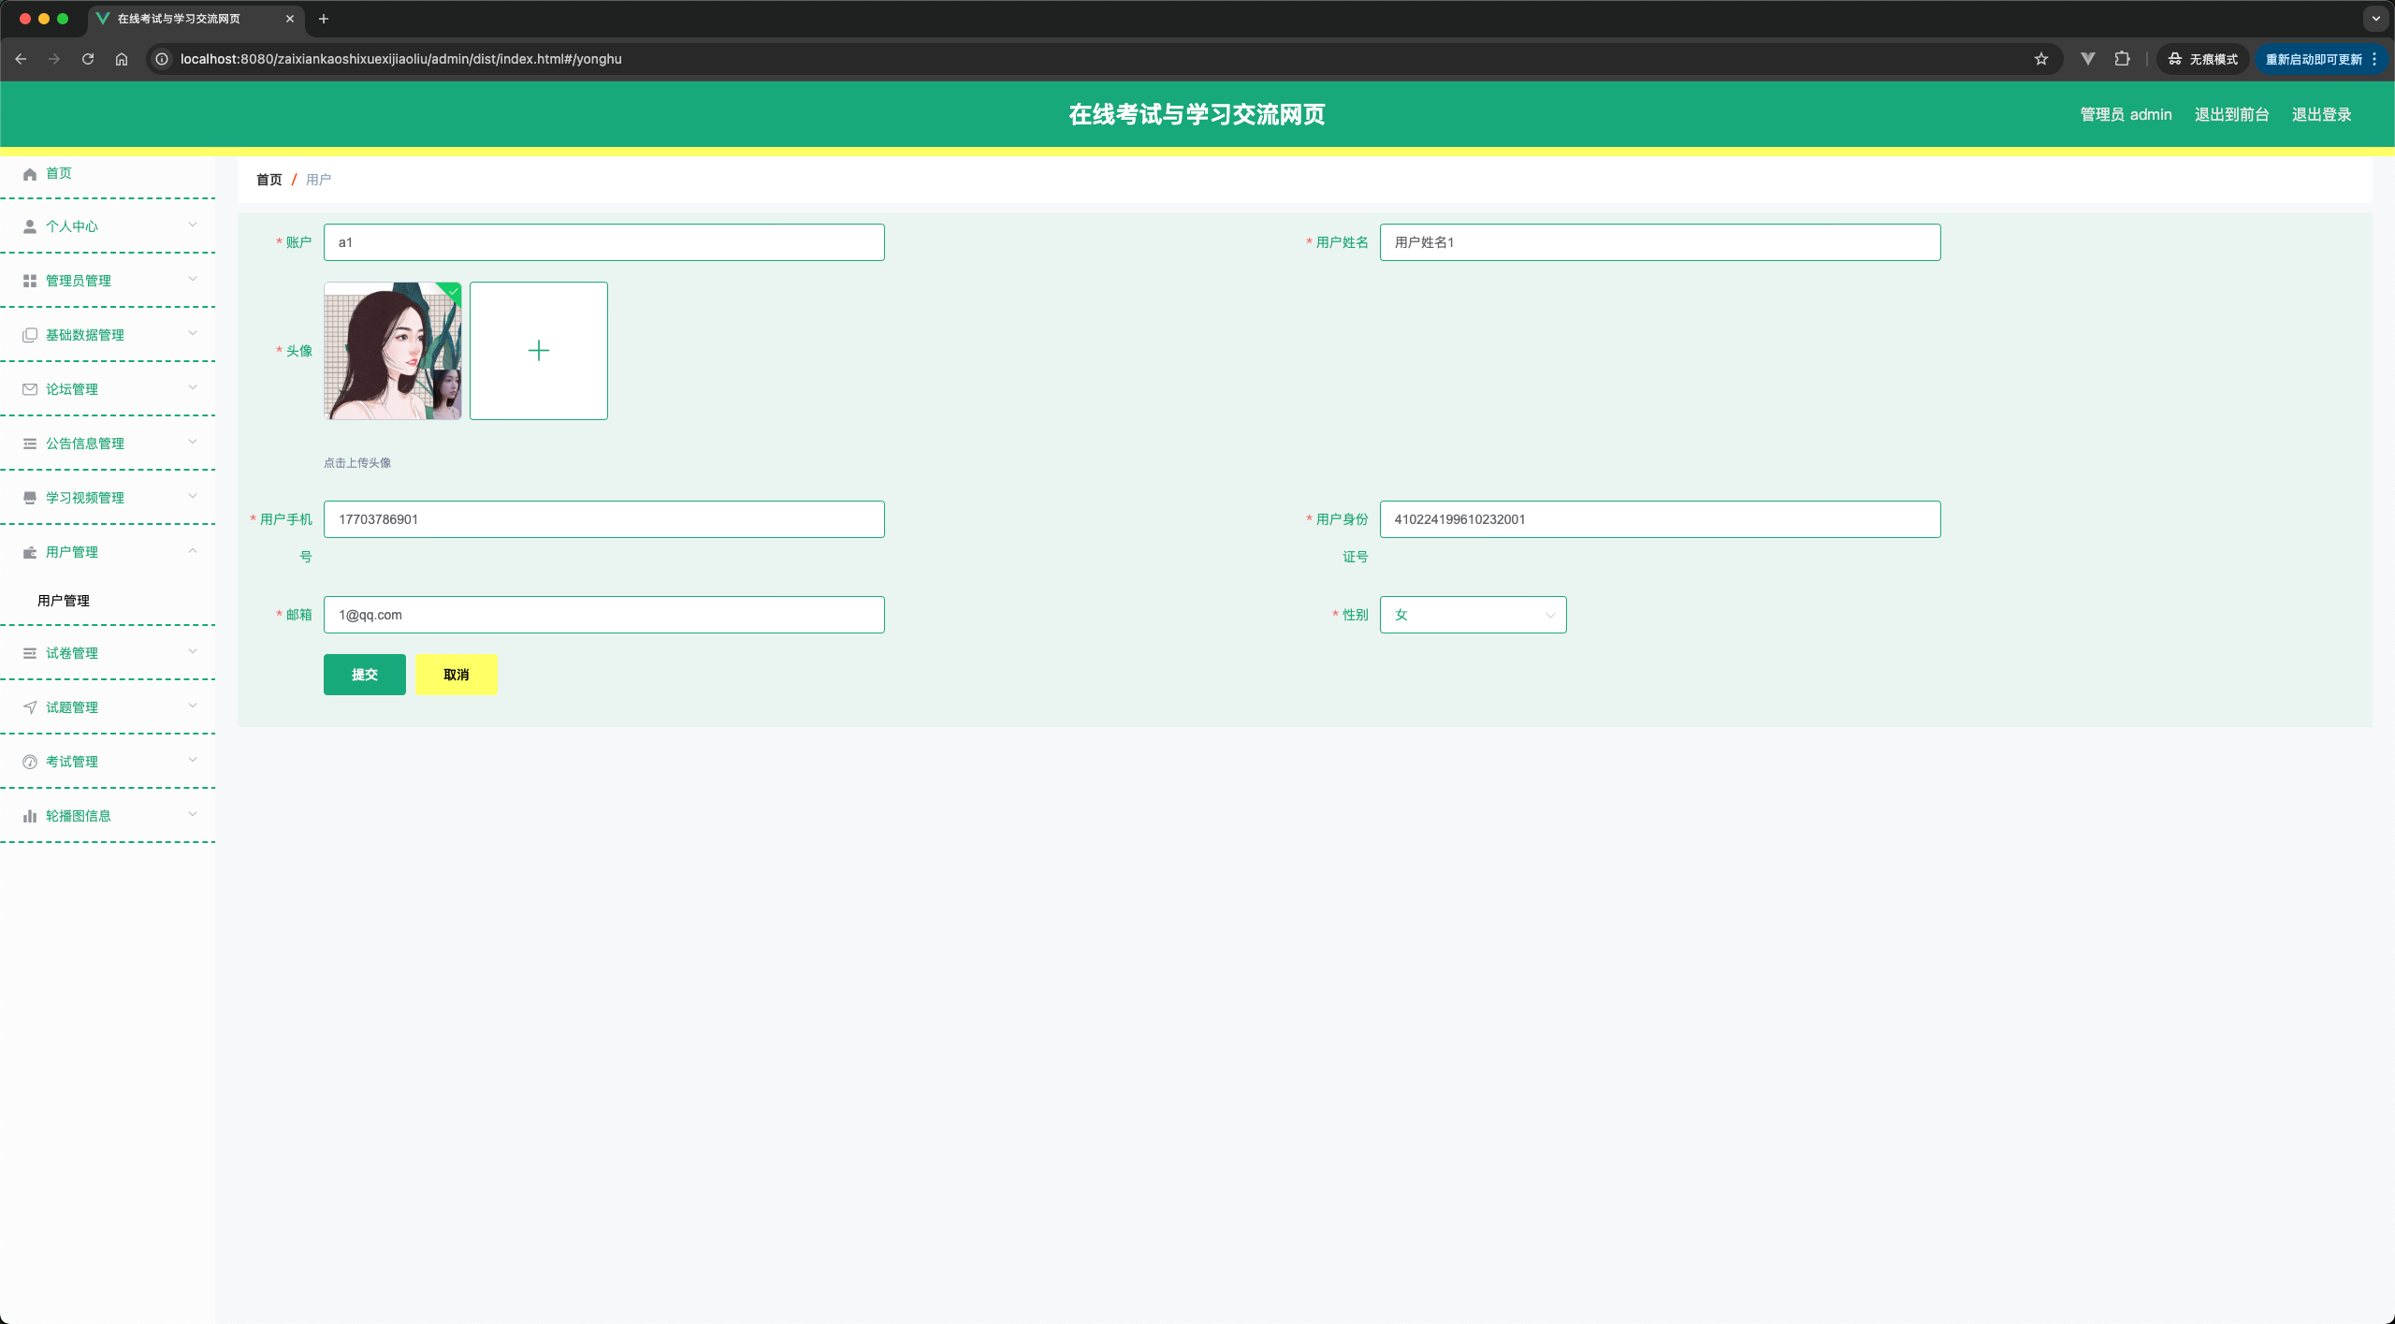This screenshot has width=2395, height=1324.
Task: Expand 管理员管理 menu chevron
Action: pos(193,279)
